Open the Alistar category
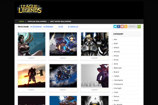This screenshot has height=105, width=158. (x=116, y=48)
